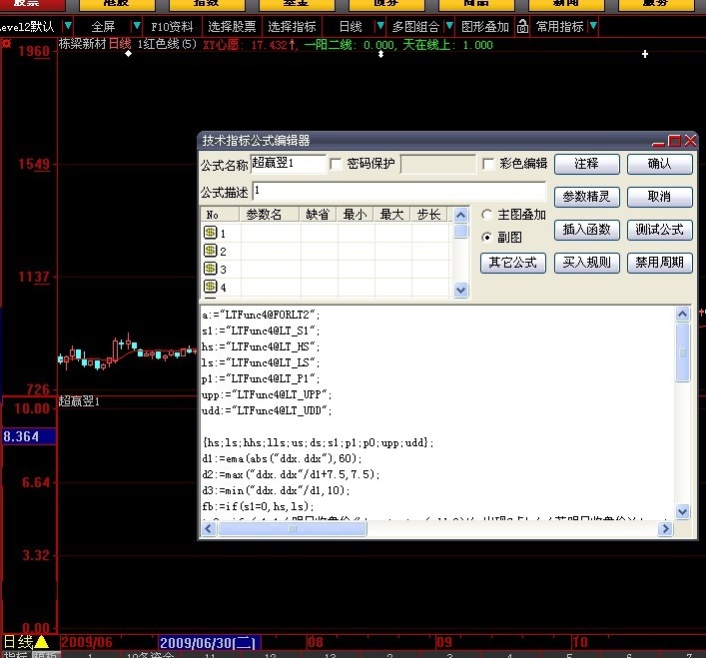
Task: Click the code line fb:=if(s1=0,hs,ls);
Action: 258,506
